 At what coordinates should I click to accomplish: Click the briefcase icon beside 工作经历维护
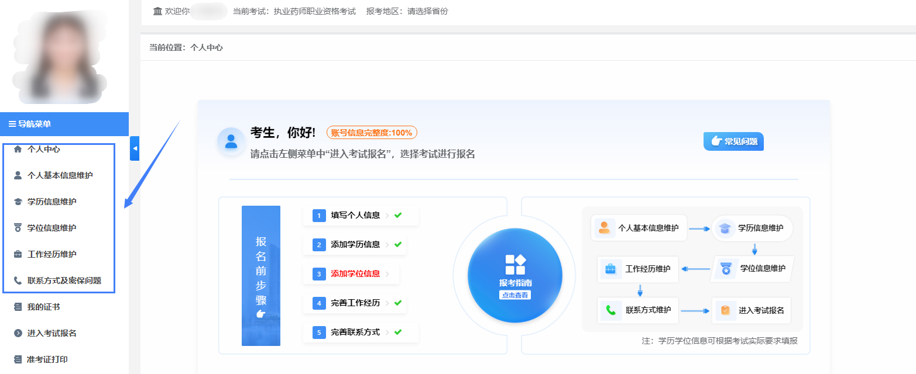click(x=18, y=254)
